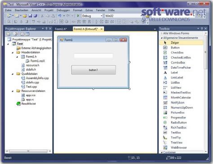This screenshot has width=213, height=164.
Task: Open the Debuggen menu
Action: pos(63,10)
